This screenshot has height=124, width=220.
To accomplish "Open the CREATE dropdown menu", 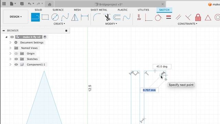I will coord(59,24).
